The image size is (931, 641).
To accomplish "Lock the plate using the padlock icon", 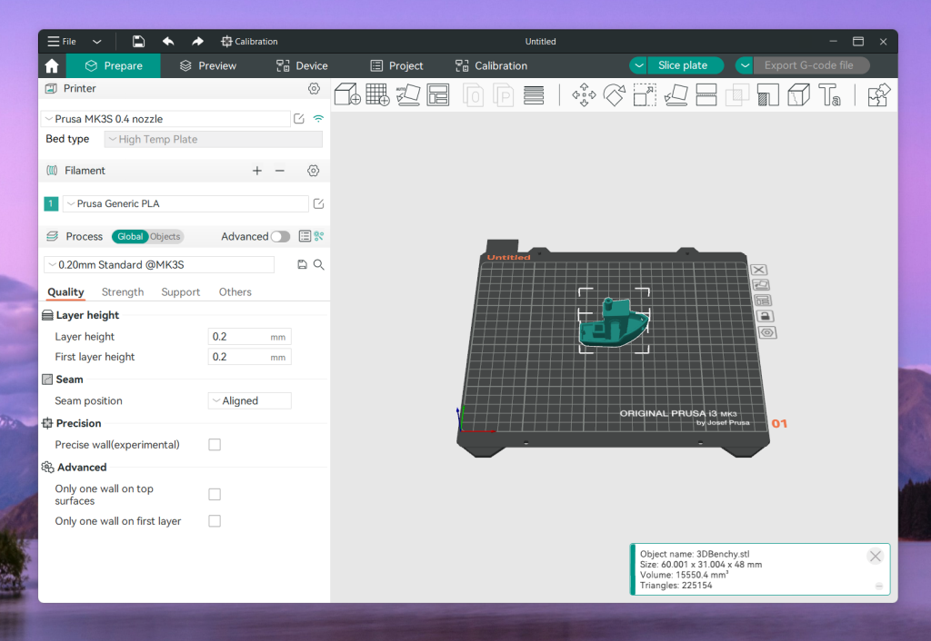I will (766, 316).
